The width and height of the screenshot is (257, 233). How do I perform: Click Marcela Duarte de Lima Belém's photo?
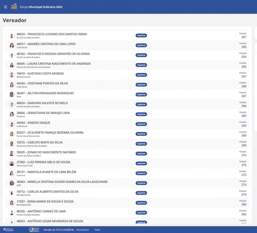coord(12,173)
